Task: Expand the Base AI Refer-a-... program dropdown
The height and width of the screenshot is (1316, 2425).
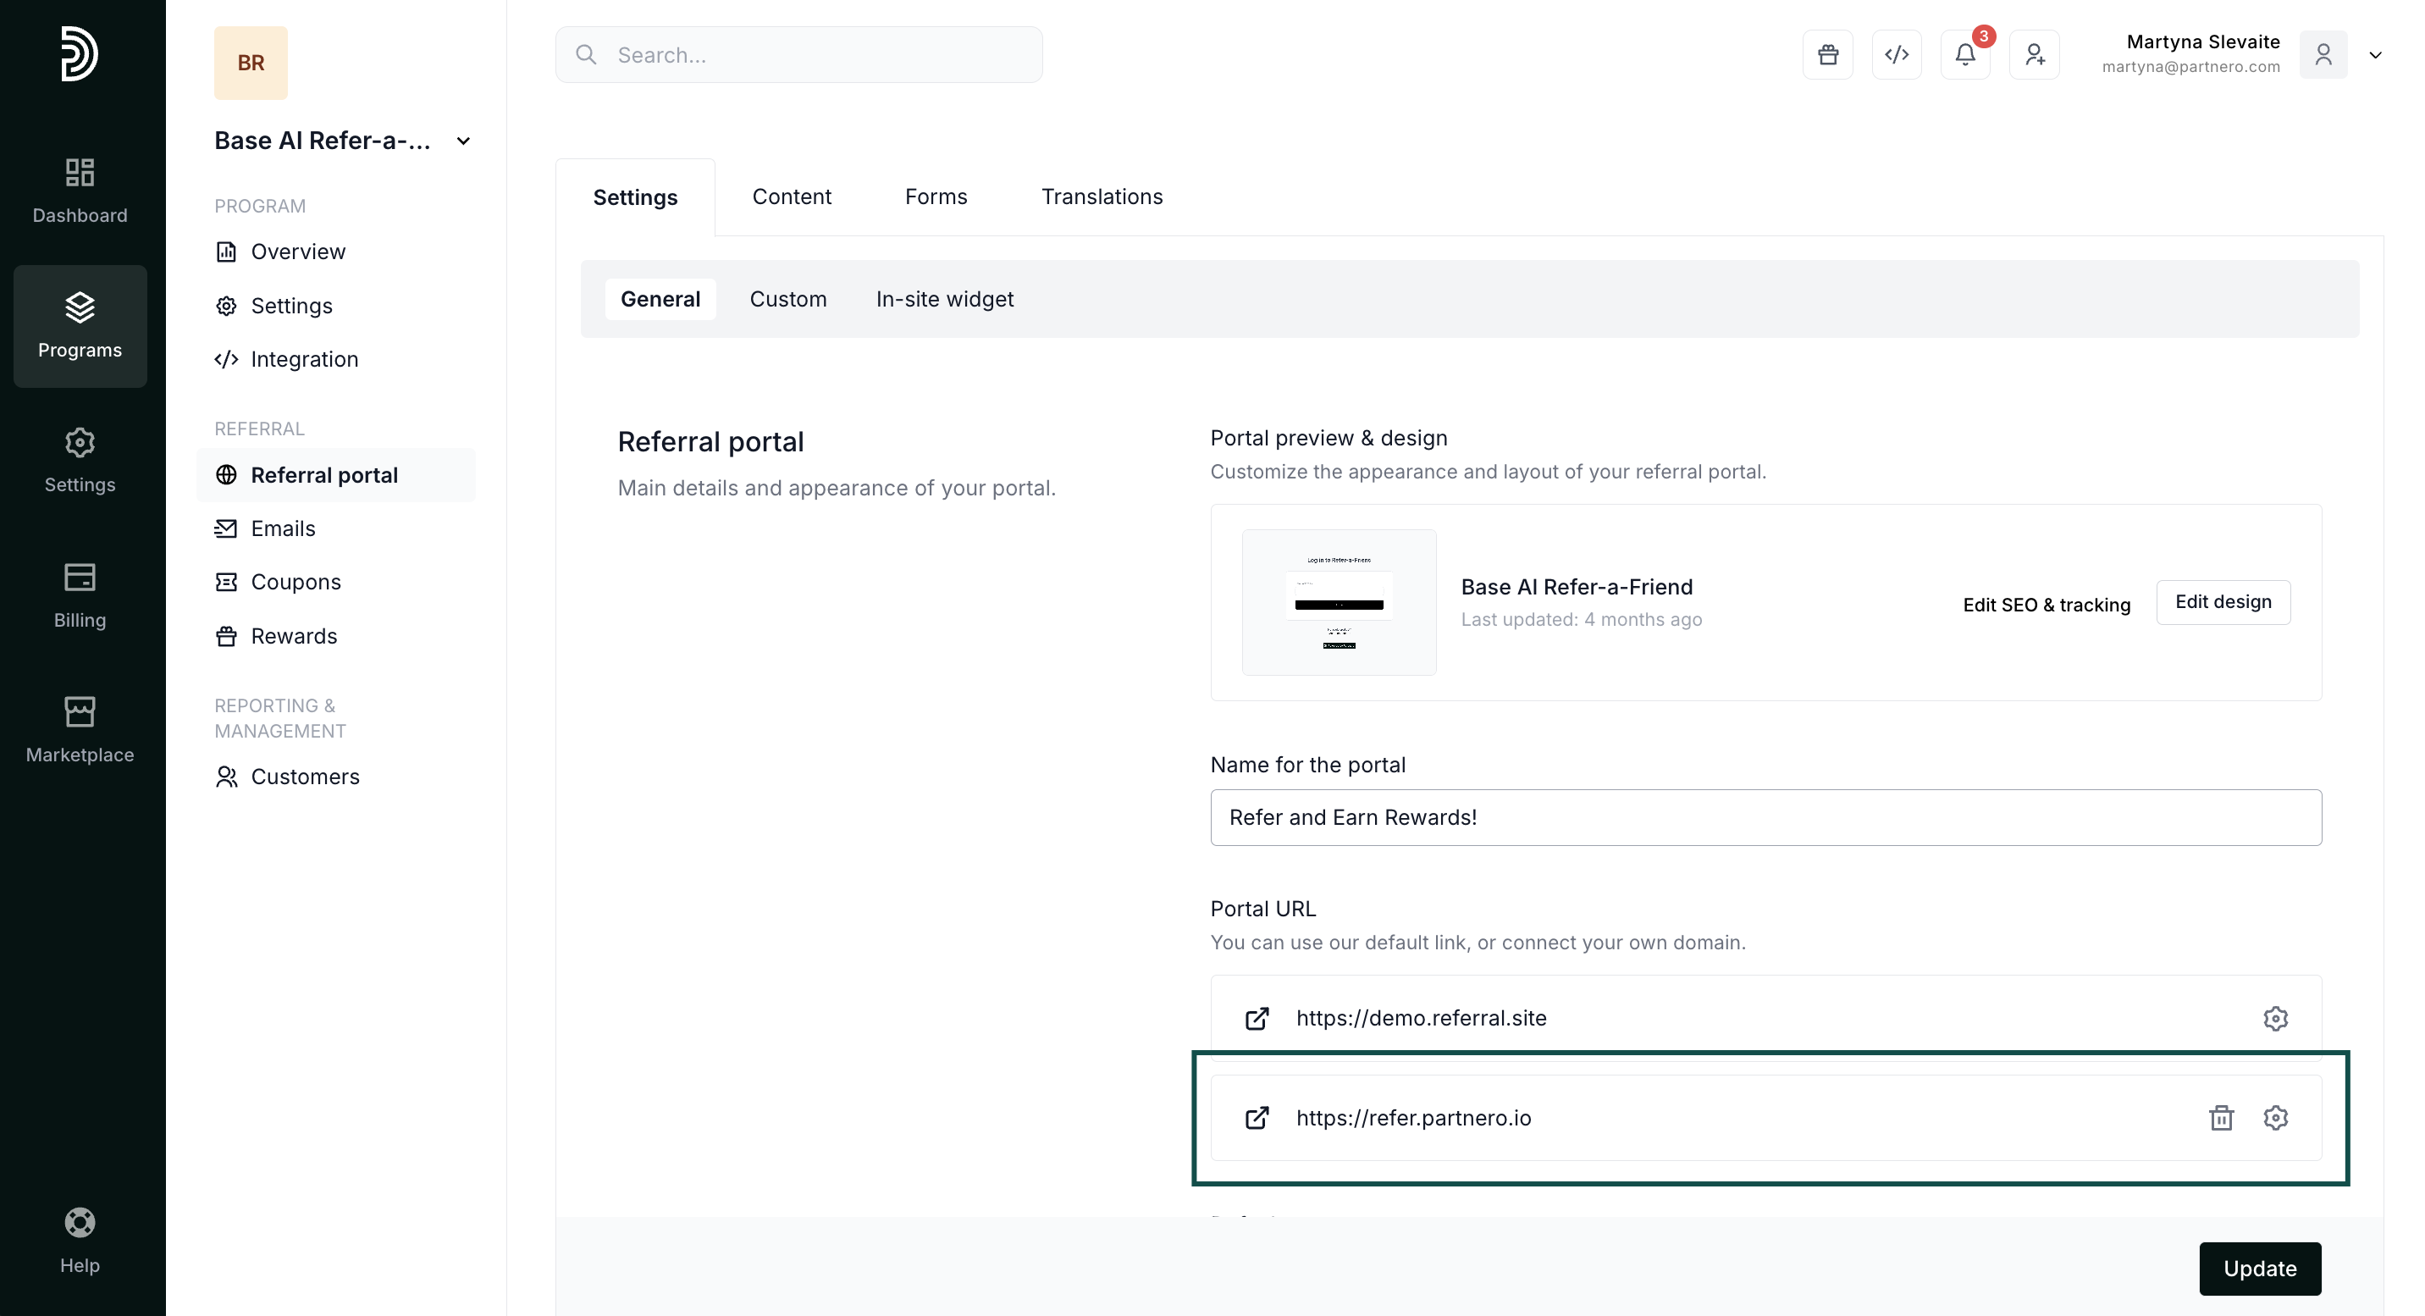Action: (x=463, y=141)
